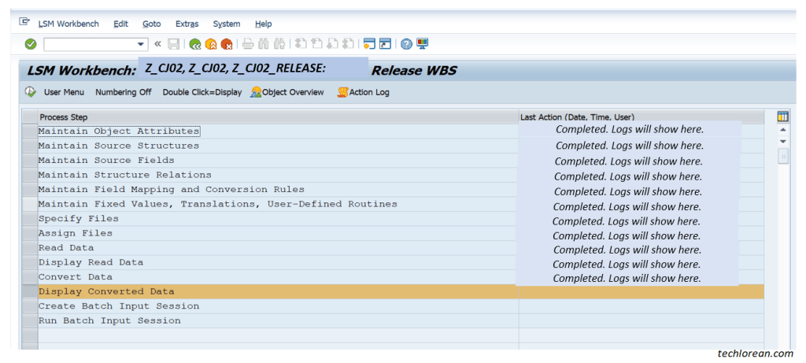
Task: Click the Customize Local Layout monitor icon
Action: coord(422,44)
